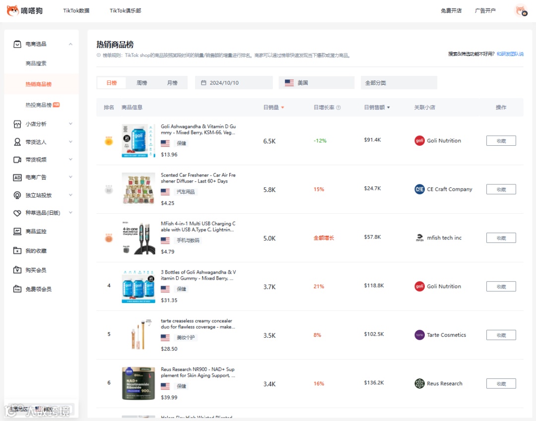This screenshot has height=421, width=536.
Task: Open TikTok俱乐部 in top navigation
Action: [126, 10]
